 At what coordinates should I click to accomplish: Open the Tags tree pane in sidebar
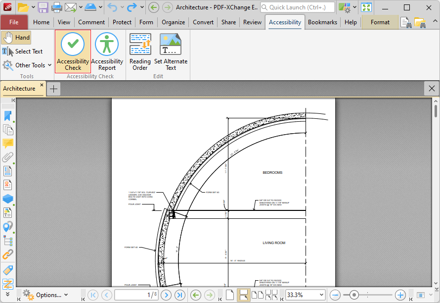[8, 241]
